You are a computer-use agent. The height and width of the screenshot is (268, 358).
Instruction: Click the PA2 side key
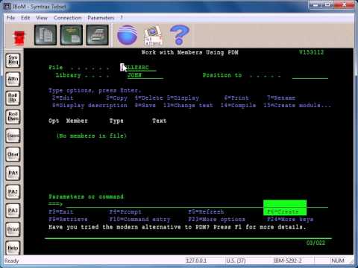click(x=13, y=192)
